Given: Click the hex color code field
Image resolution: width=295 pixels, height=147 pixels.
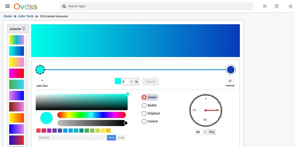Looking at the screenshot, I should pyautogui.click(x=72, y=138).
